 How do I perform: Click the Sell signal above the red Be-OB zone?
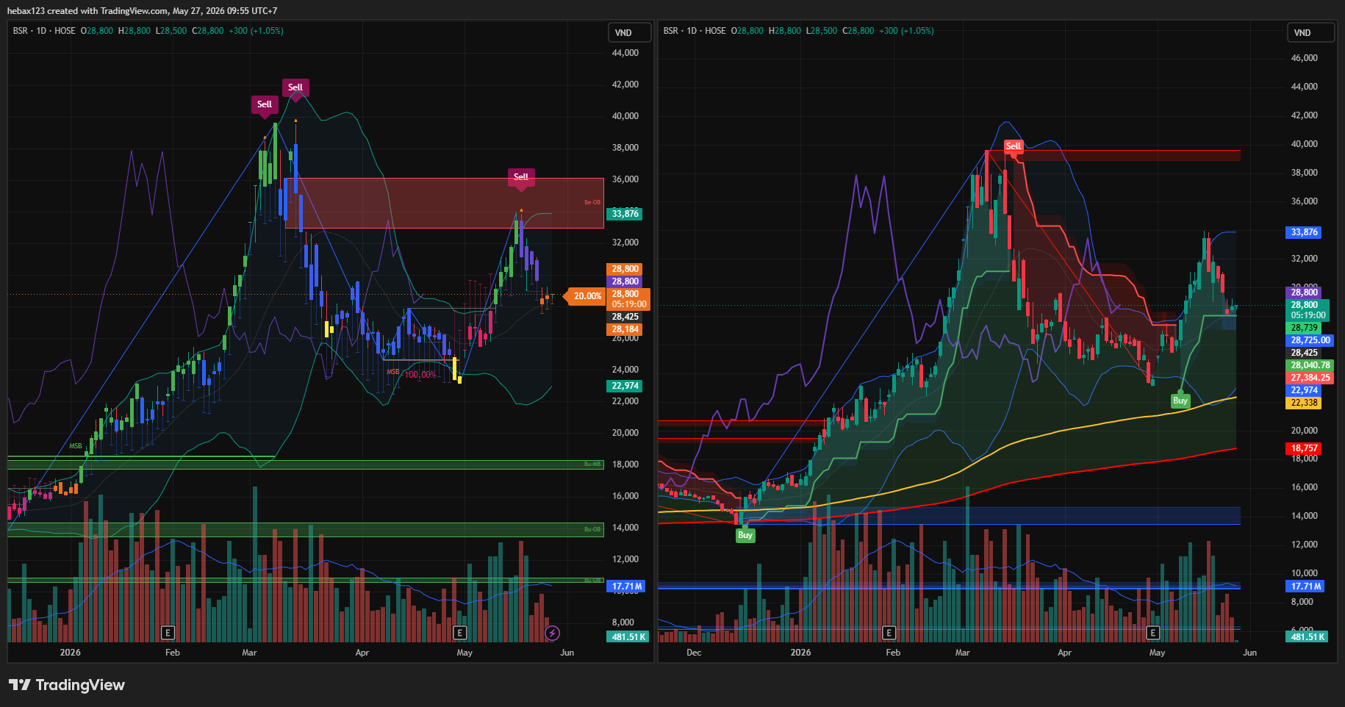(520, 177)
